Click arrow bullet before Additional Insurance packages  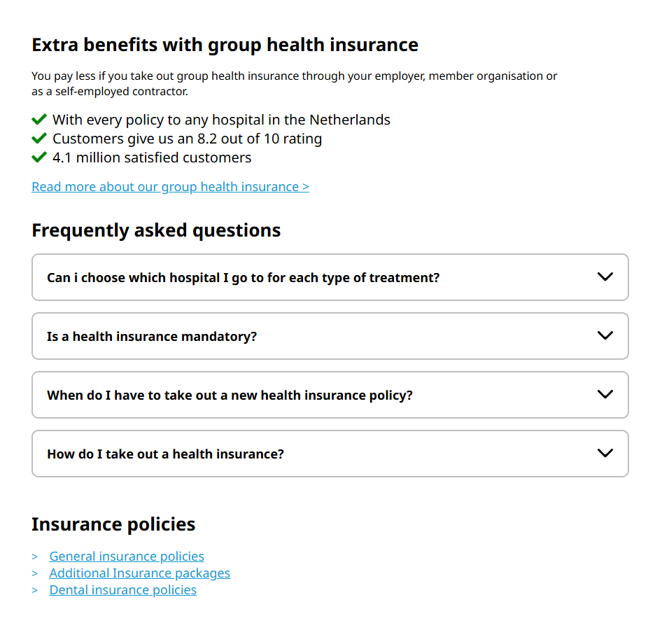pos(35,573)
